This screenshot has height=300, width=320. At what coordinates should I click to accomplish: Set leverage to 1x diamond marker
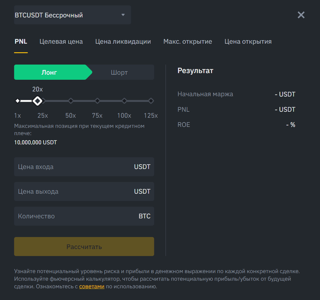[18, 101]
